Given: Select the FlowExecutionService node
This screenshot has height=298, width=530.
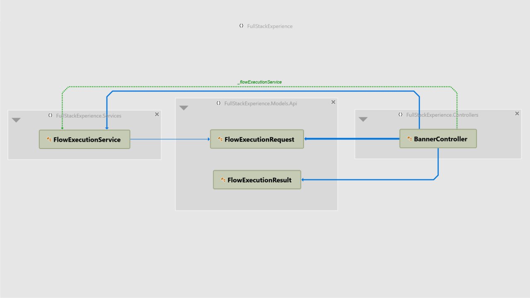Looking at the screenshot, I should (84, 139).
